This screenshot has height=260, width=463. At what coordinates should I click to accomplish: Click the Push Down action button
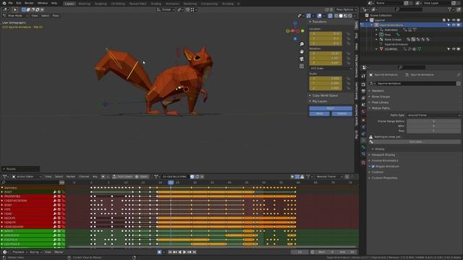click(x=122, y=176)
